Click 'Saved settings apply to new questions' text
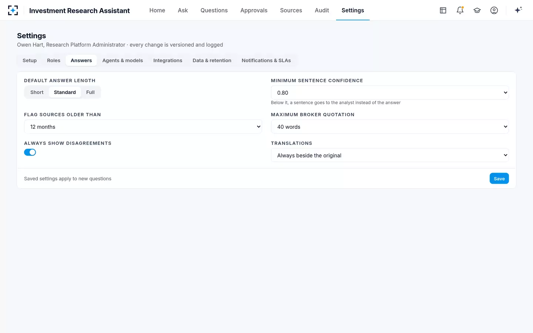The height and width of the screenshot is (333, 533). tap(68, 178)
